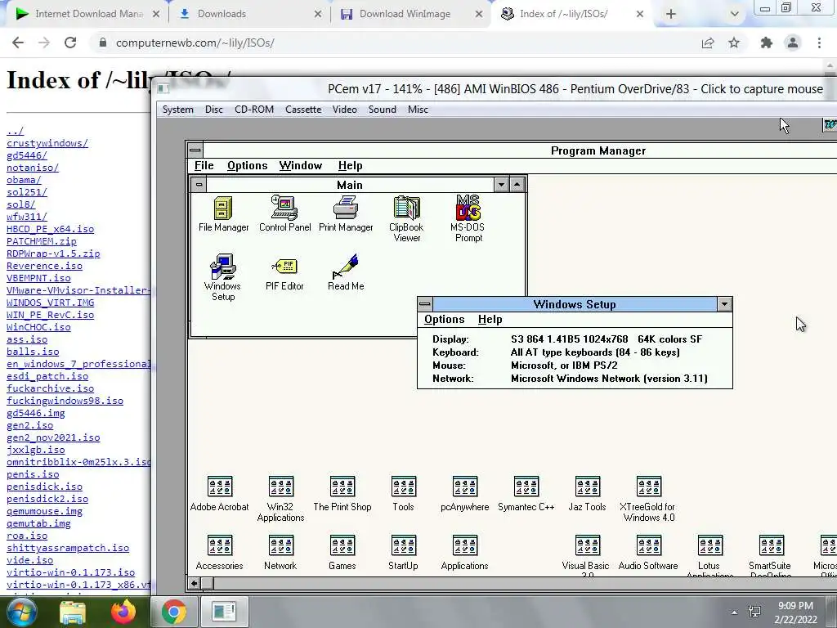Open Firefox from taskbar
Screen dimensions: 837x628
coord(123,612)
